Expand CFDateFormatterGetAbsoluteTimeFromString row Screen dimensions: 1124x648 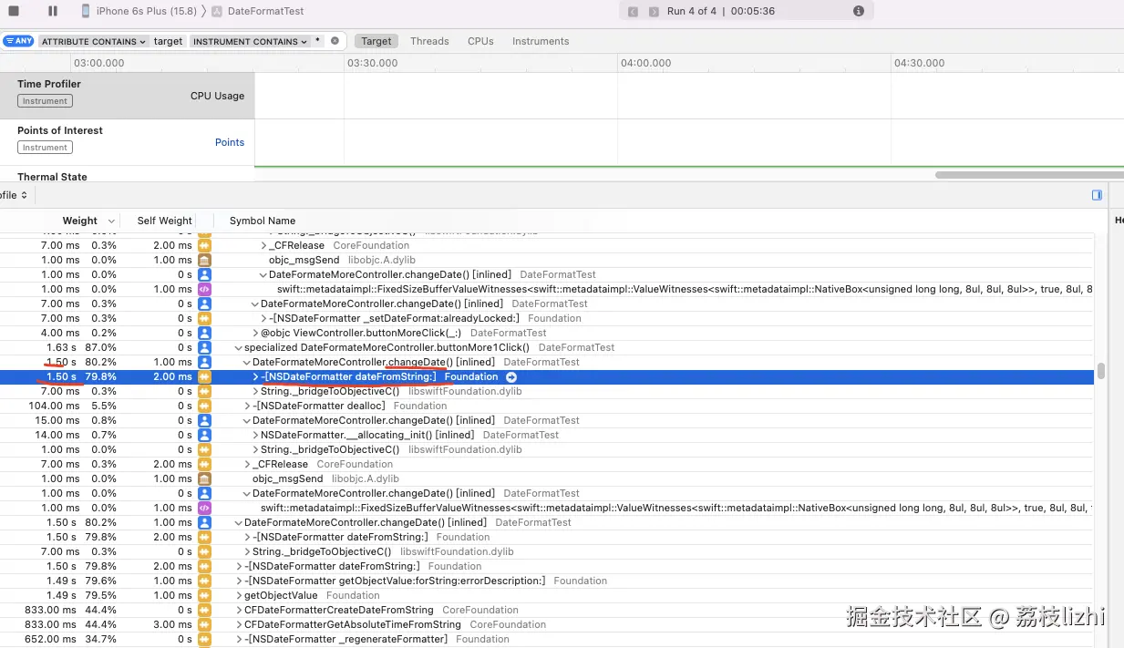click(x=239, y=624)
